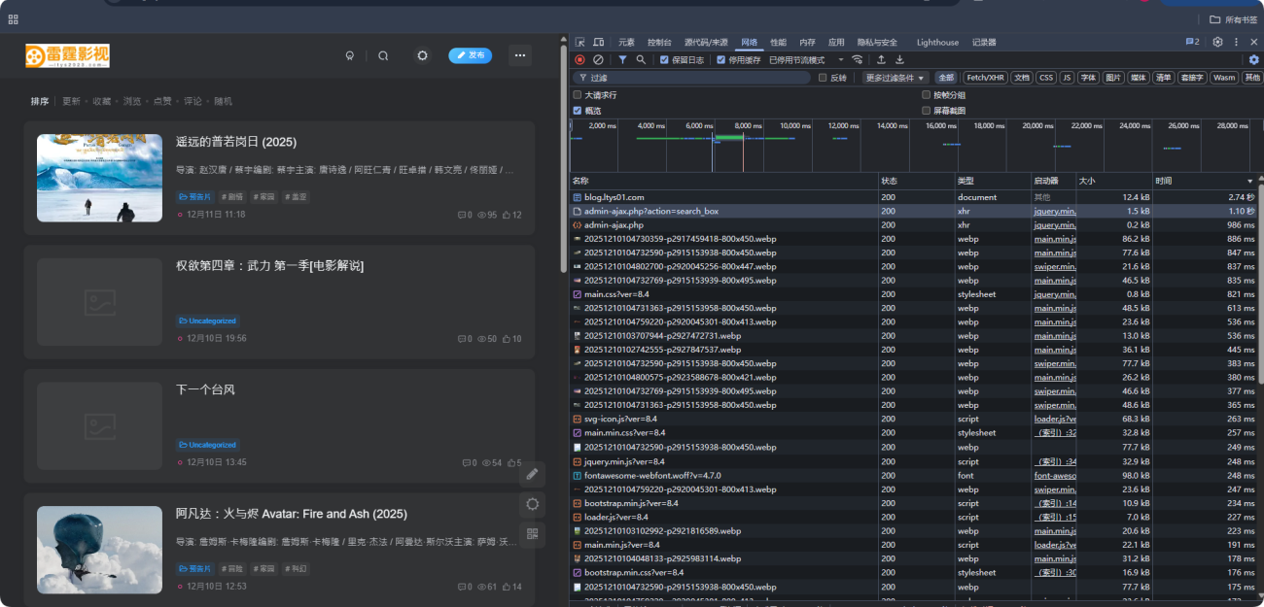
Task: Open DevTools settings gear
Action: coord(1217,43)
